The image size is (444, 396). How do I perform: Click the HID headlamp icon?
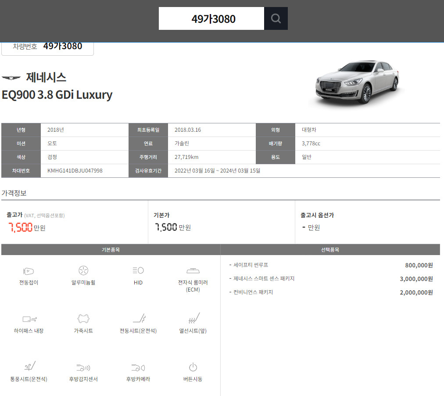pos(138,270)
